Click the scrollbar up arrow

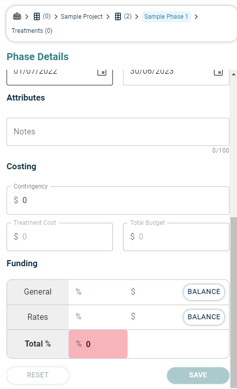coord(233,74)
